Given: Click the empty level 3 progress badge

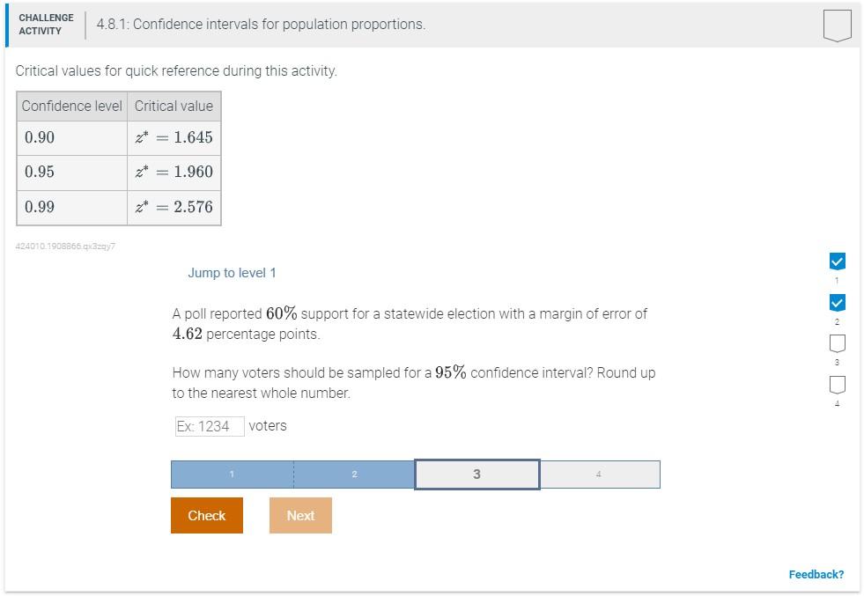Looking at the screenshot, I should (x=837, y=343).
